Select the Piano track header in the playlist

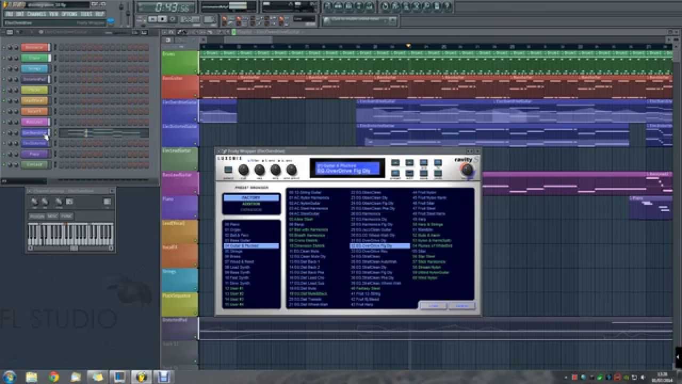pos(180,207)
